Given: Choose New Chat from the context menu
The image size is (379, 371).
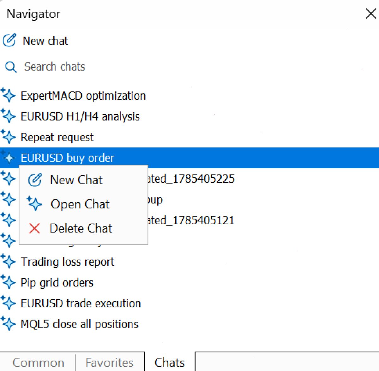Looking at the screenshot, I should pyautogui.click(x=83, y=180).
